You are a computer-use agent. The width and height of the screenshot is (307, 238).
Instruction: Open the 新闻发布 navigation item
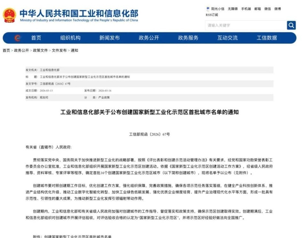[x=109, y=38]
